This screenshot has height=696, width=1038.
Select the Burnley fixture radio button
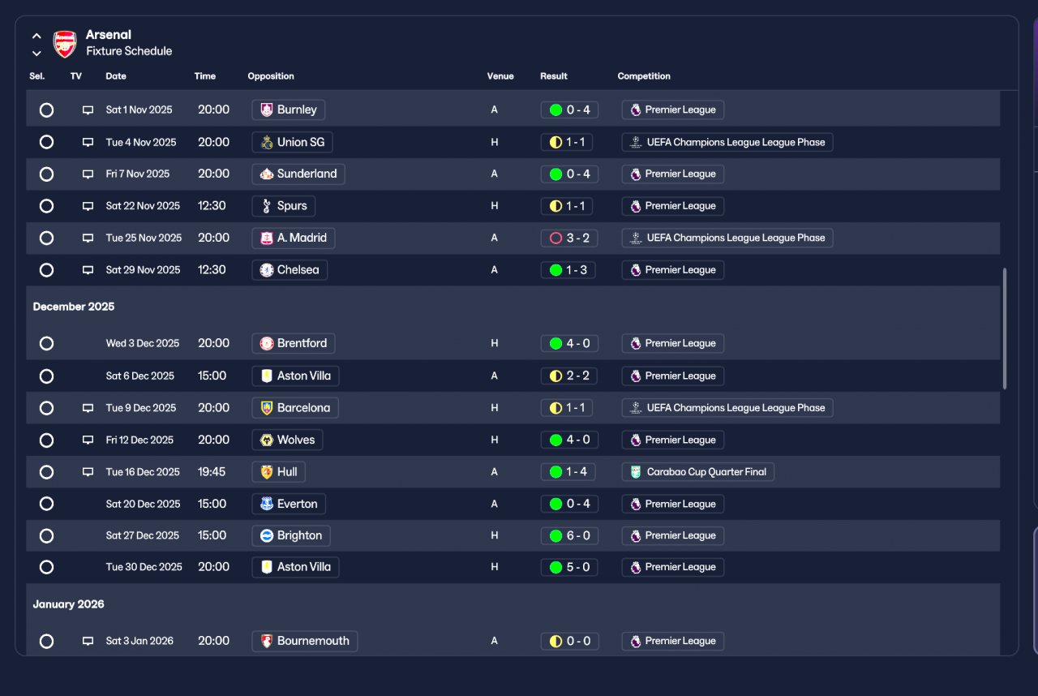pos(46,110)
